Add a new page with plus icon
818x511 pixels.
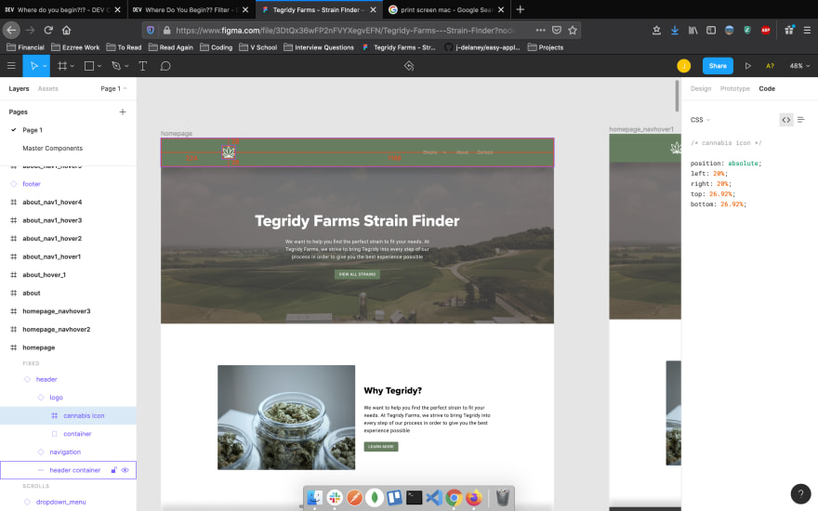click(123, 111)
